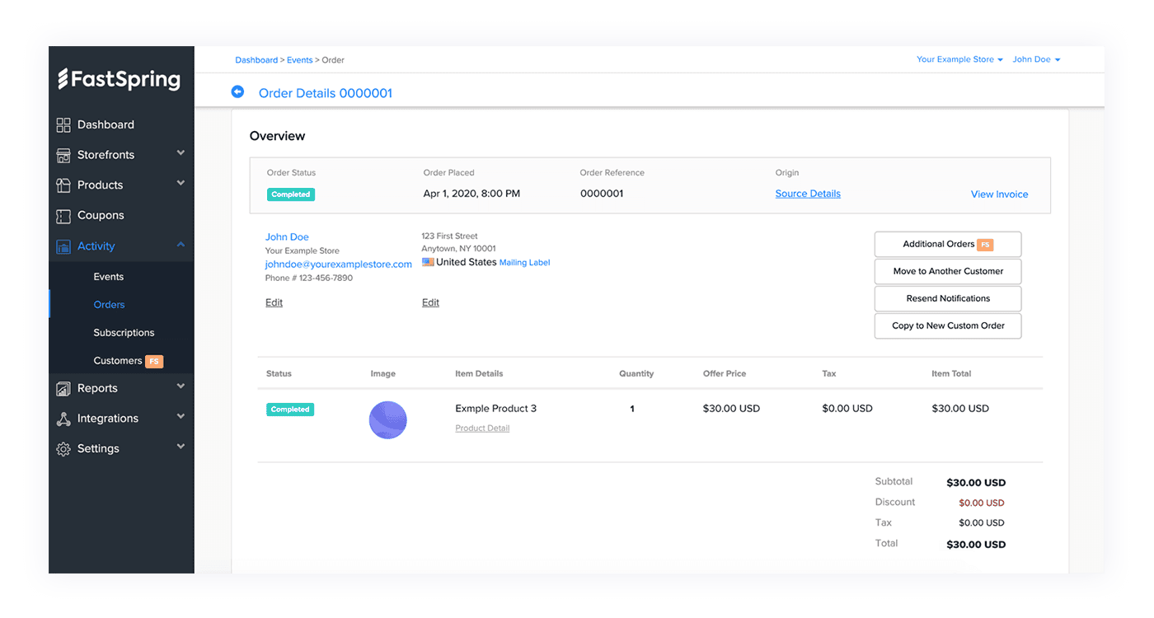Click the Products box icon
This screenshot has height=618, width=1154.
[x=63, y=185]
